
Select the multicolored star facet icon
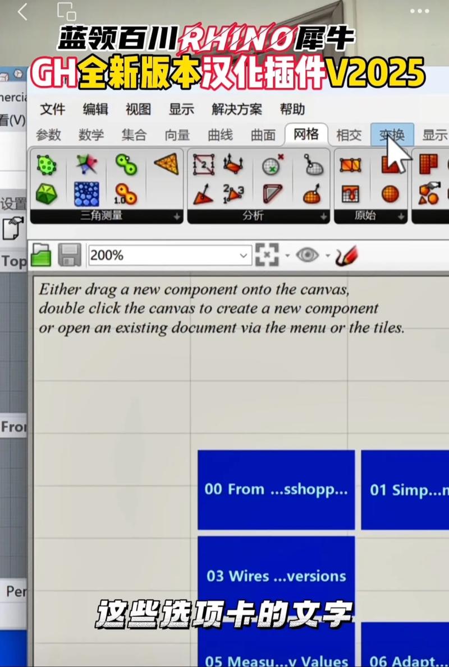pos(86,164)
